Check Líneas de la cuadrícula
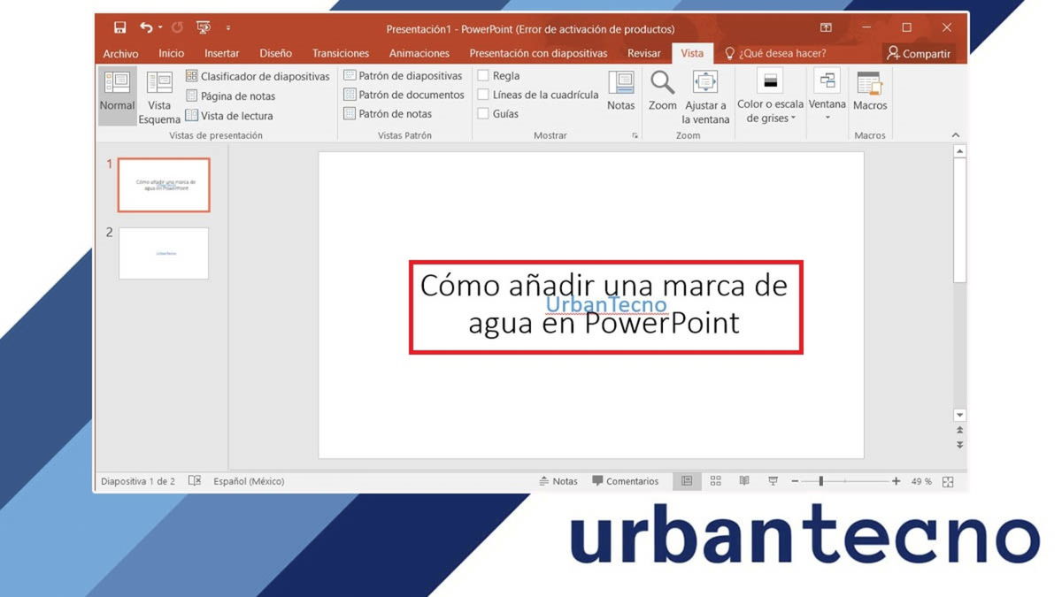 483,94
